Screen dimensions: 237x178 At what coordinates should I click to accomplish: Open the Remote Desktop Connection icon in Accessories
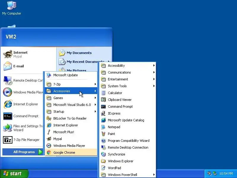(103, 147)
